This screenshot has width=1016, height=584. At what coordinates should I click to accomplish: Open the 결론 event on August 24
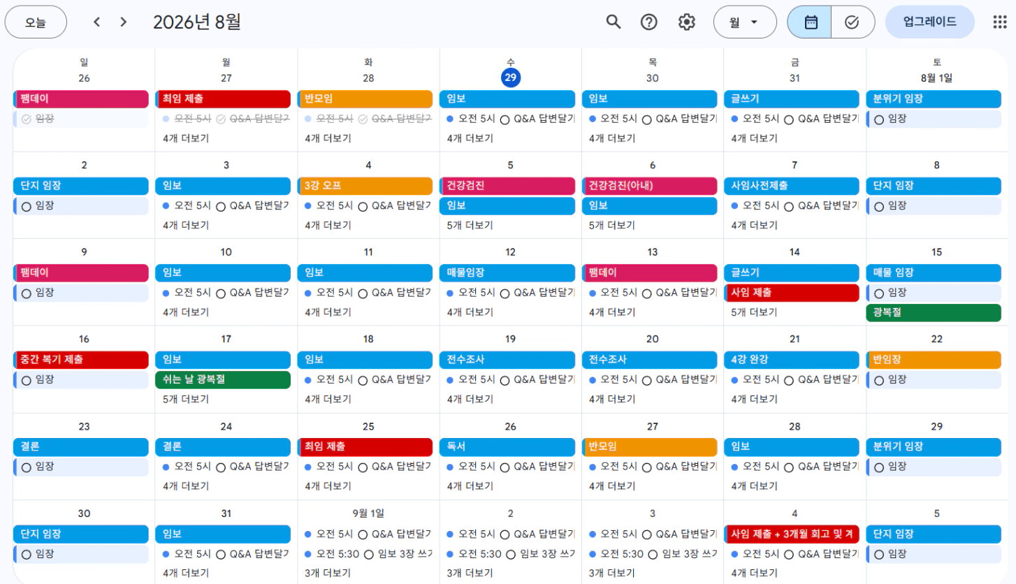point(223,447)
